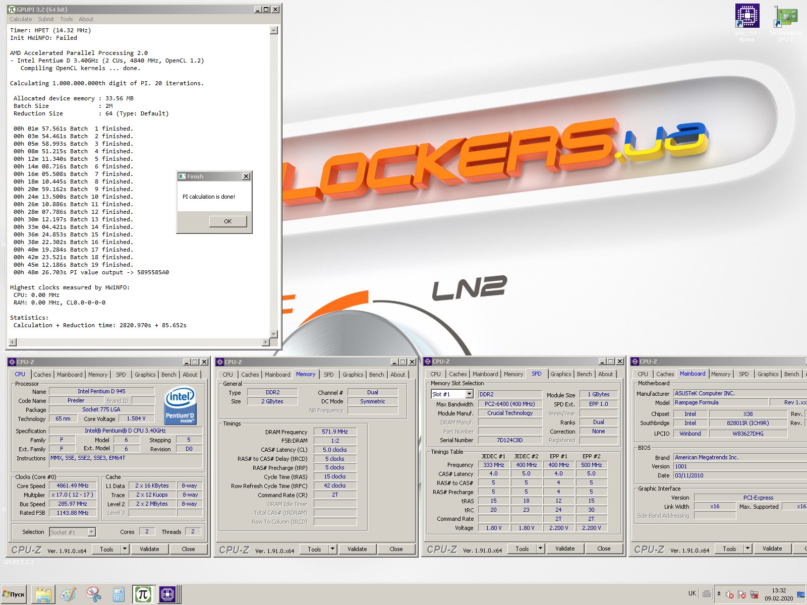Show hidden tray icons chevron
Screen dimensions: 807x605
point(719,594)
